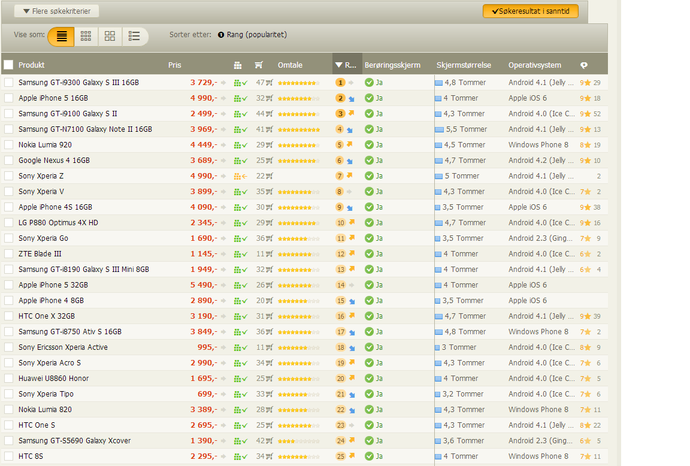Sort table by Produkt column
690x466 pixels.
(31, 65)
